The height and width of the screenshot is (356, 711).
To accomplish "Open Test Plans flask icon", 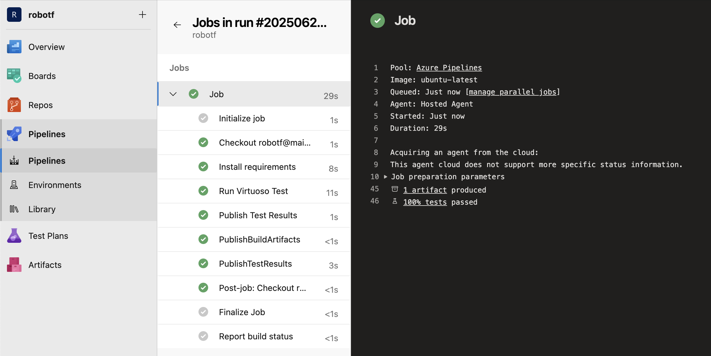I will (14, 236).
